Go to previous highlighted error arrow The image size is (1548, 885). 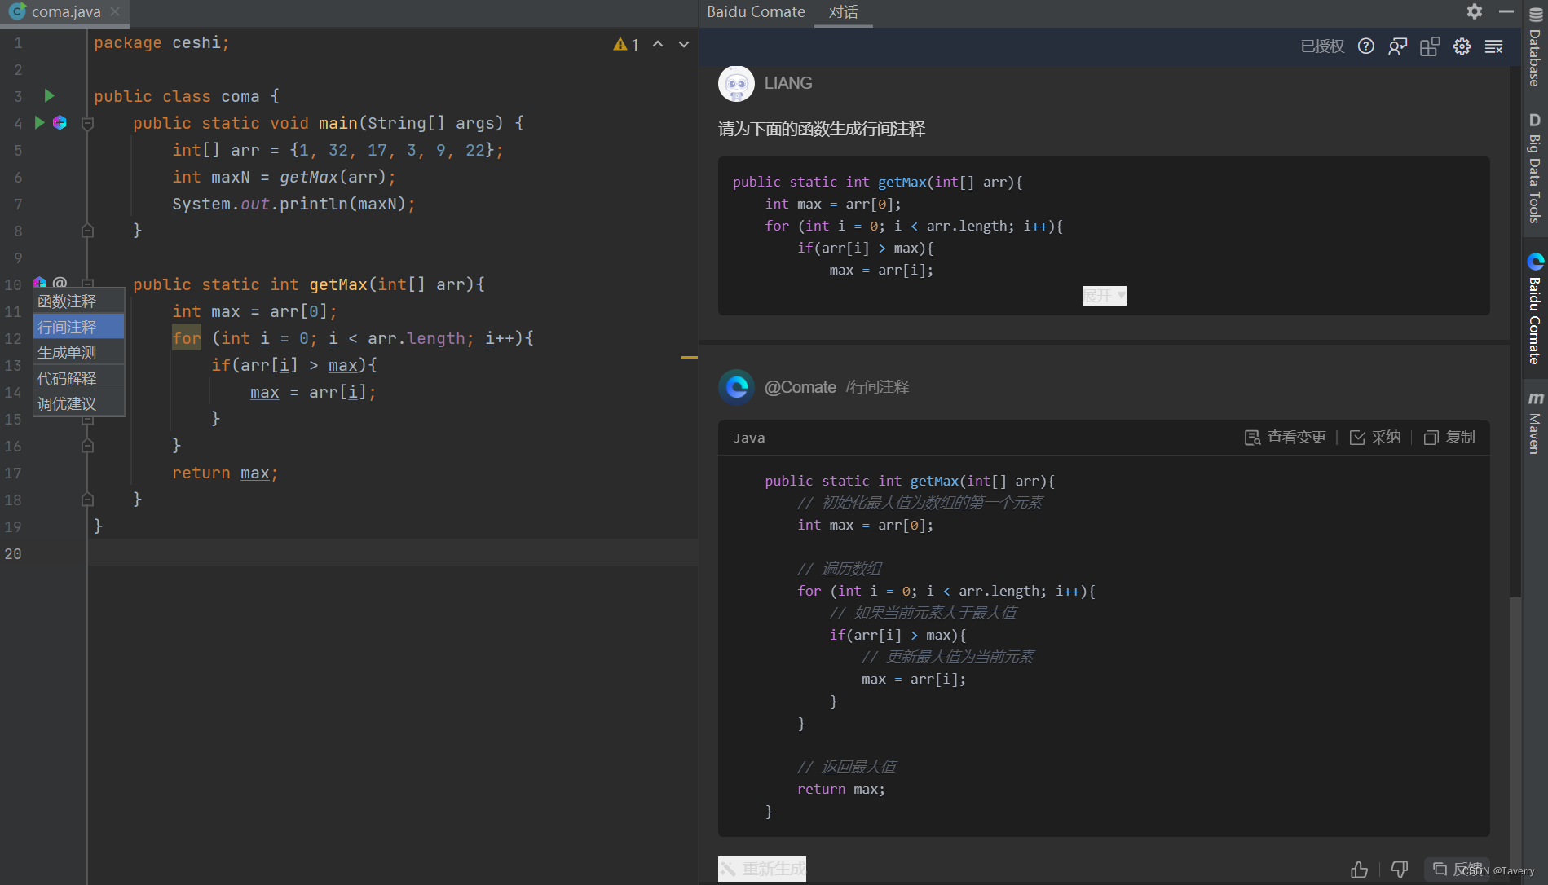tap(658, 44)
